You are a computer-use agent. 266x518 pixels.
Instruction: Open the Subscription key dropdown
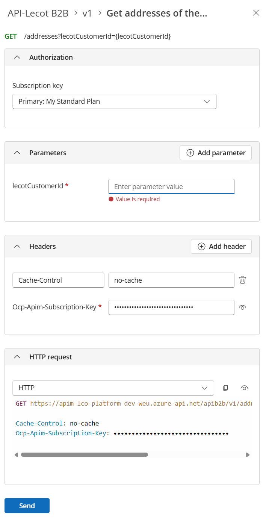(x=114, y=101)
